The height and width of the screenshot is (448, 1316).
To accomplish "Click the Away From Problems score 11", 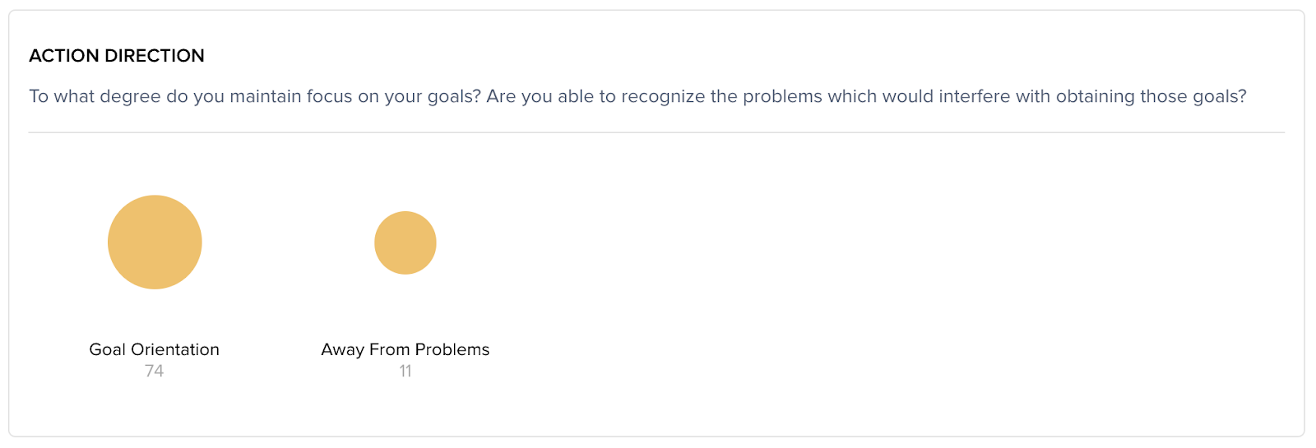I will 405,371.
